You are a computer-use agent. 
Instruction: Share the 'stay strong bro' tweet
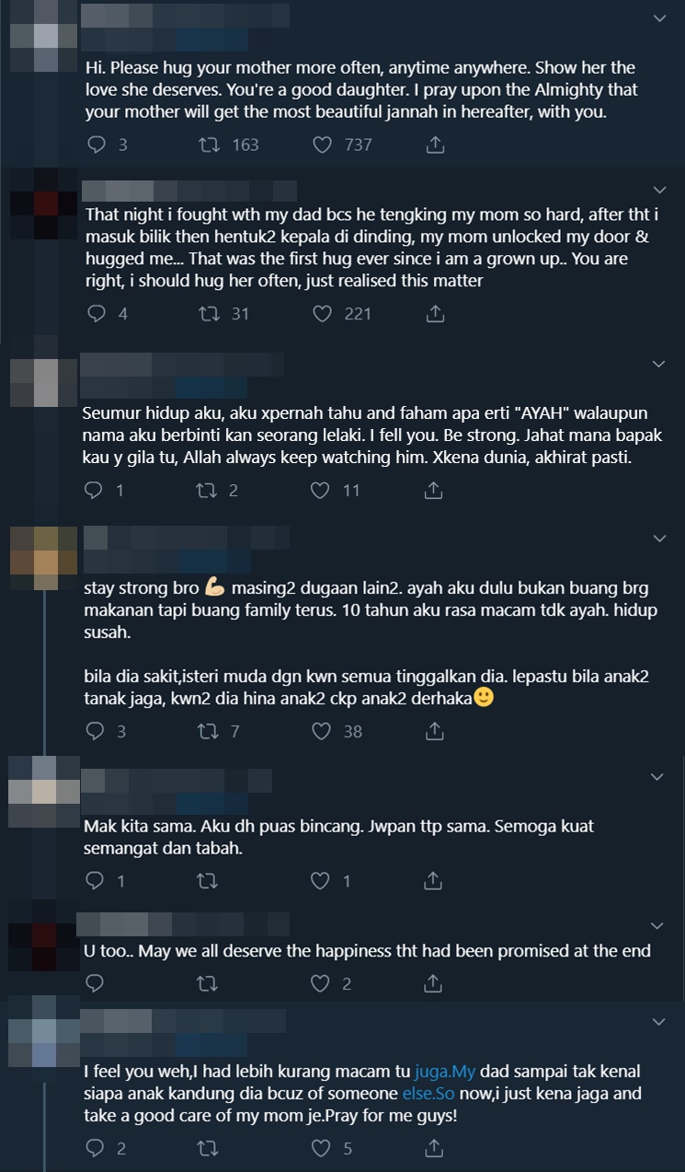(436, 731)
